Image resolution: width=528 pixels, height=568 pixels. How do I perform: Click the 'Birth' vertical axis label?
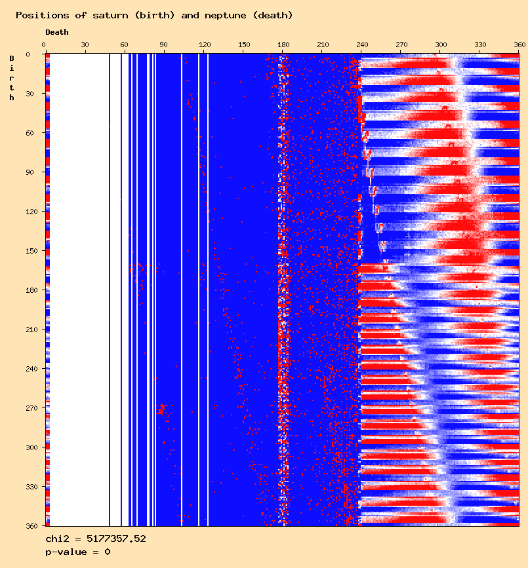coord(12,78)
